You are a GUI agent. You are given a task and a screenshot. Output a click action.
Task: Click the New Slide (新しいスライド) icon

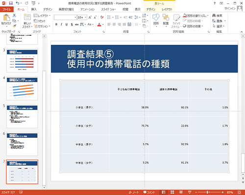pyautogui.click(x=27, y=18)
